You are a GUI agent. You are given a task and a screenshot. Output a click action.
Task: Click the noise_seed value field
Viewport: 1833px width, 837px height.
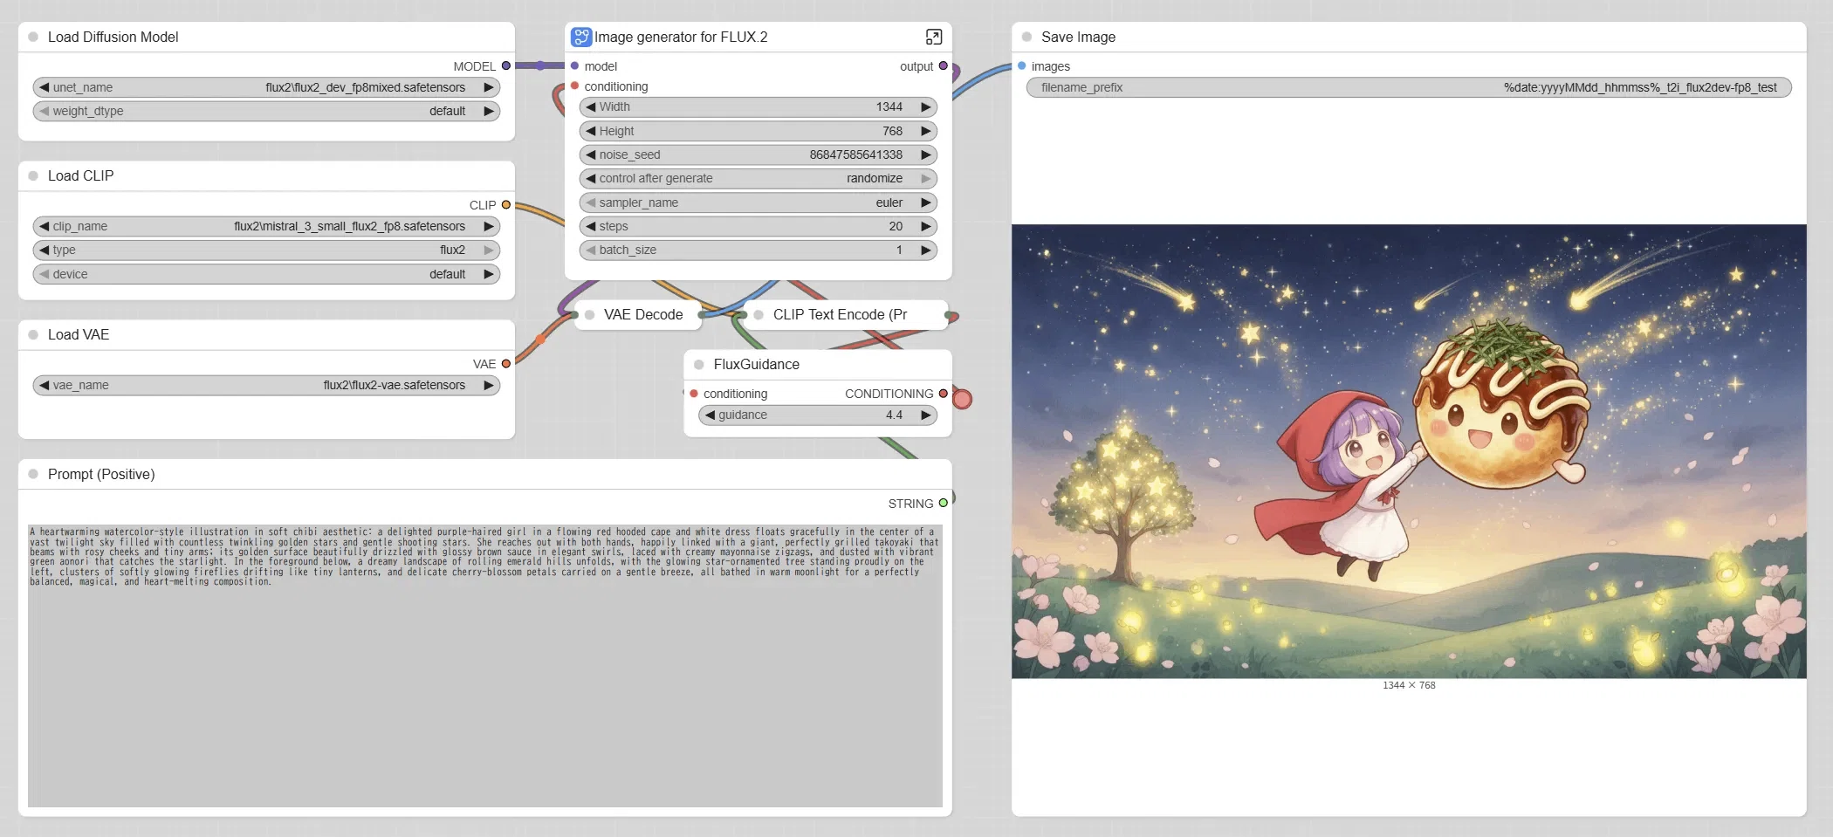pyautogui.click(x=758, y=154)
